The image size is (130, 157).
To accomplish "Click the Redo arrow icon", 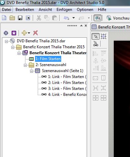I will coord(81,18).
